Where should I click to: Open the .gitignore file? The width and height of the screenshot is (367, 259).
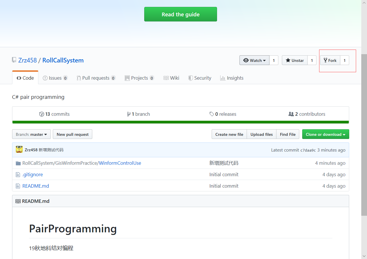pyautogui.click(x=33, y=174)
